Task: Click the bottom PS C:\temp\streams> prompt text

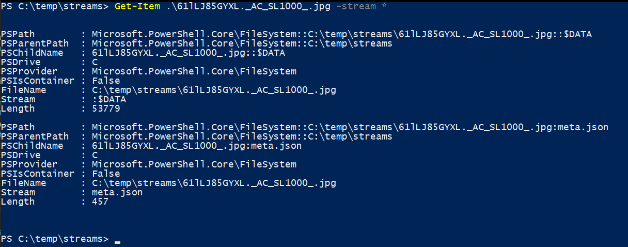Action: point(55,239)
